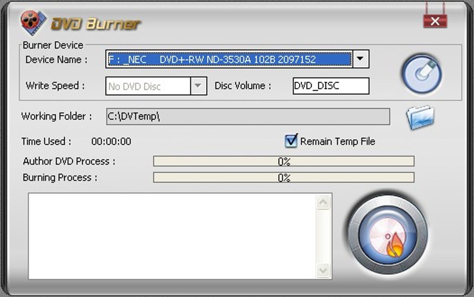Image resolution: width=474 pixels, height=297 pixels.
Task: Click the Working Folder path field
Action: click(248, 116)
